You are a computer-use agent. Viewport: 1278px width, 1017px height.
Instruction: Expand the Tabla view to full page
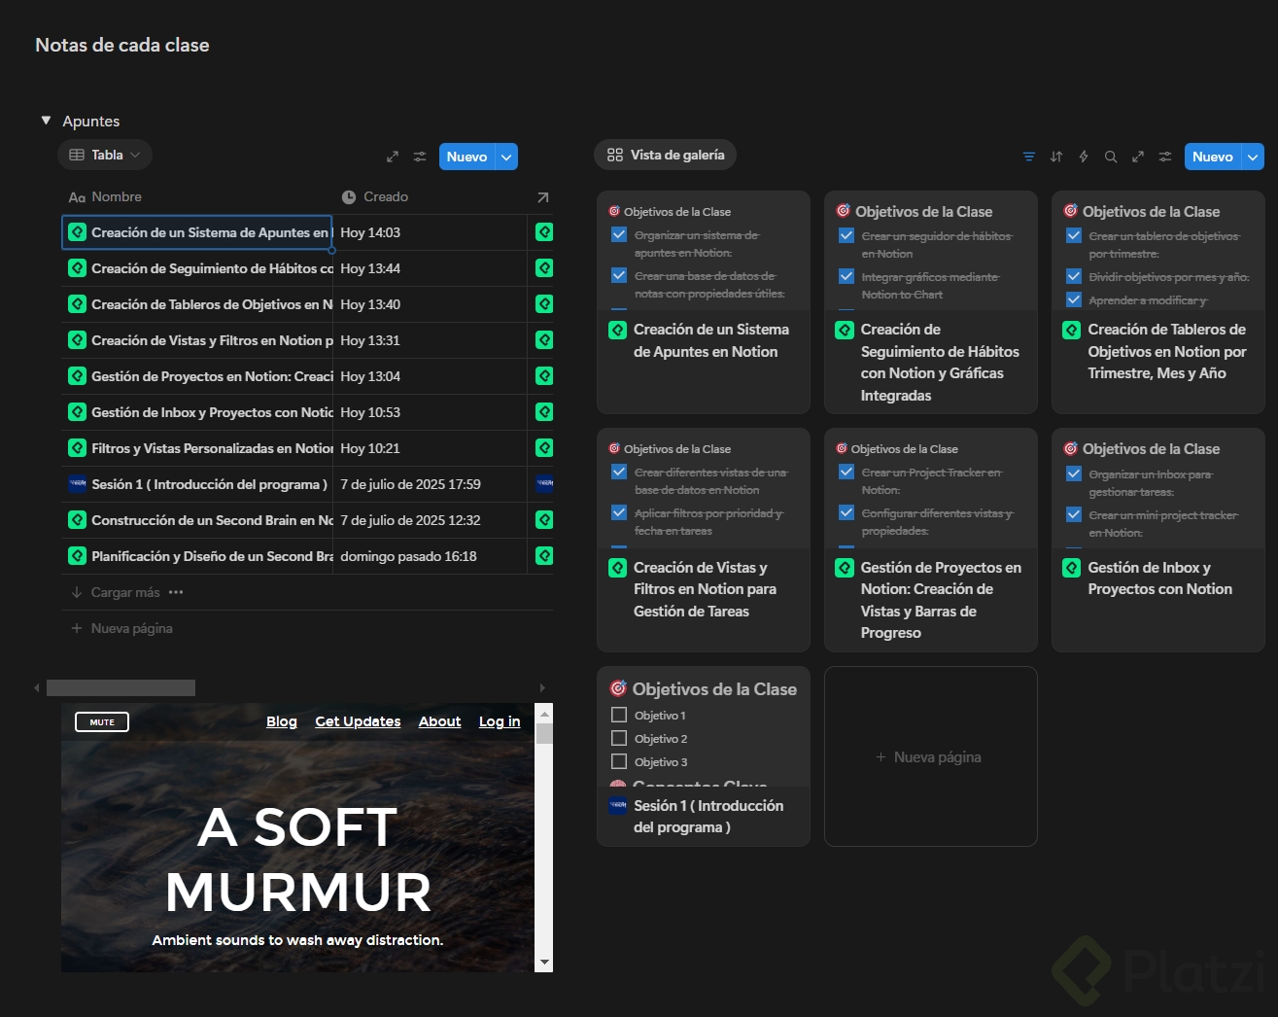pyautogui.click(x=393, y=157)
